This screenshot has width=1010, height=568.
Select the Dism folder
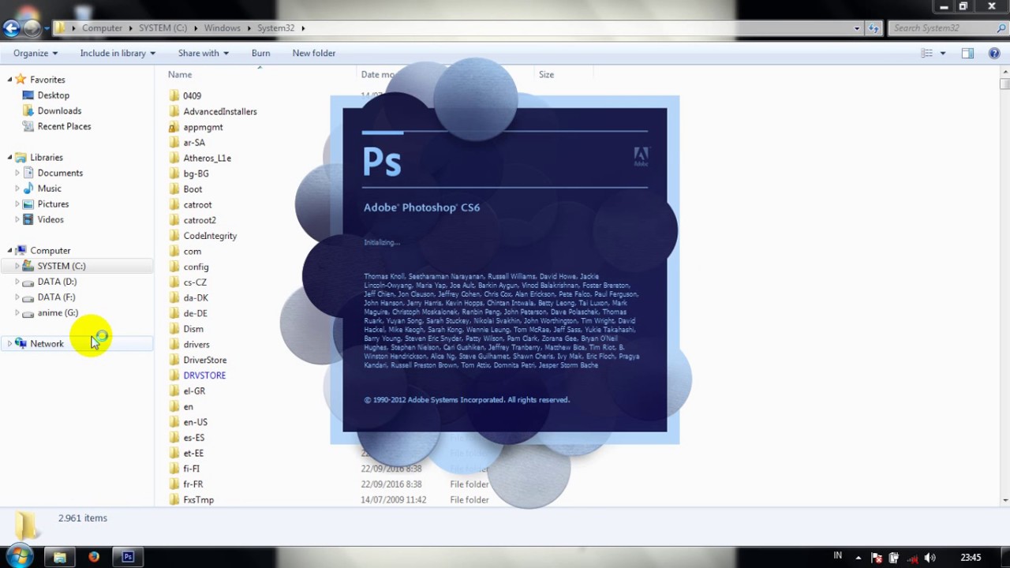(x=193, y=329)
